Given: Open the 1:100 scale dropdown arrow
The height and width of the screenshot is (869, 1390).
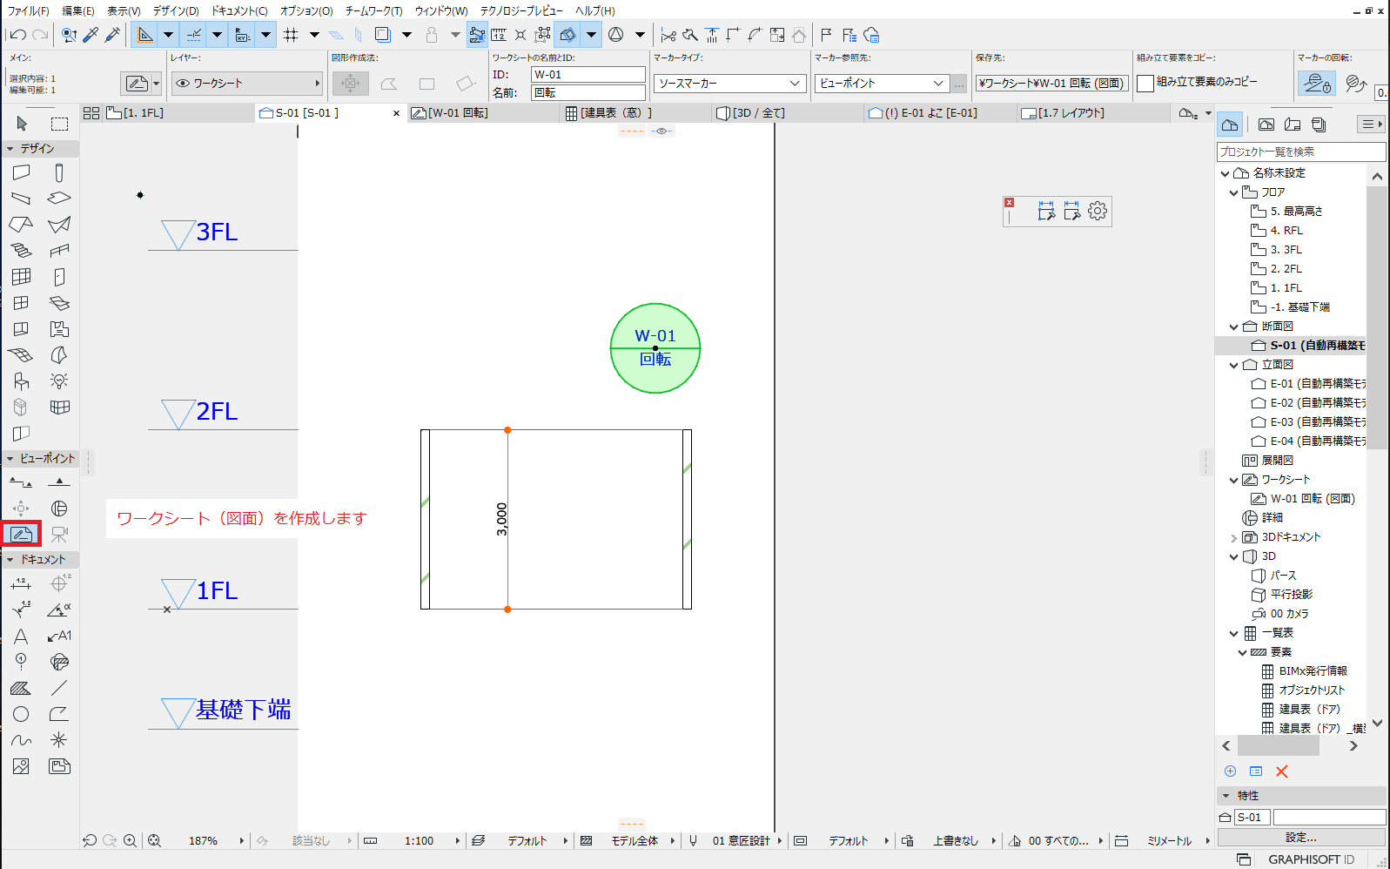Looking at the screenshot, I should click(458, 841).
